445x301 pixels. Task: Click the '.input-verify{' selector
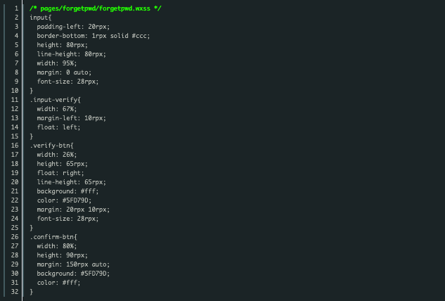click(x=55, y=100)
